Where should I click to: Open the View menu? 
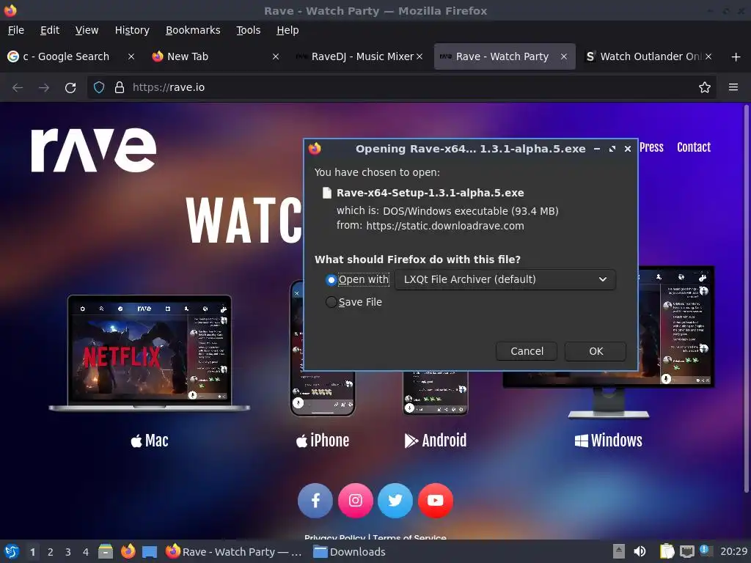(x=87, y=30)
